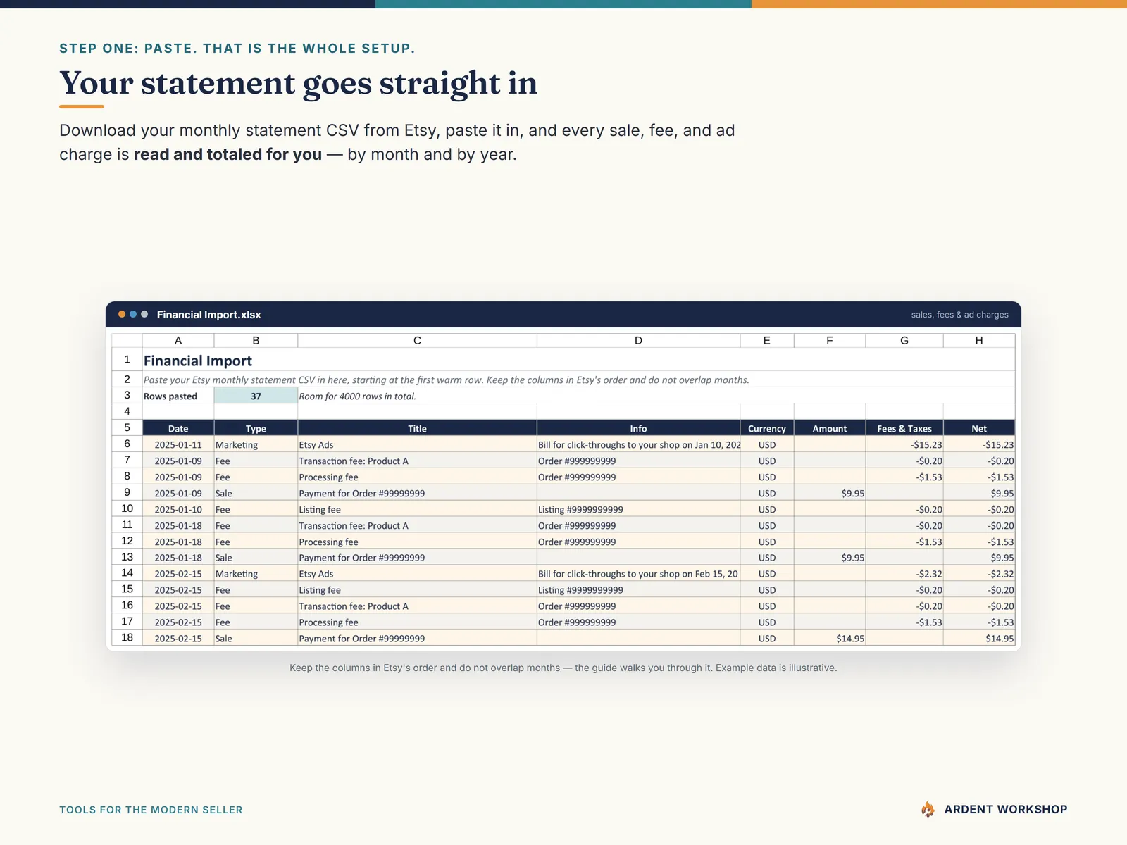
Task: Select column D header
Action: [638, 340]
